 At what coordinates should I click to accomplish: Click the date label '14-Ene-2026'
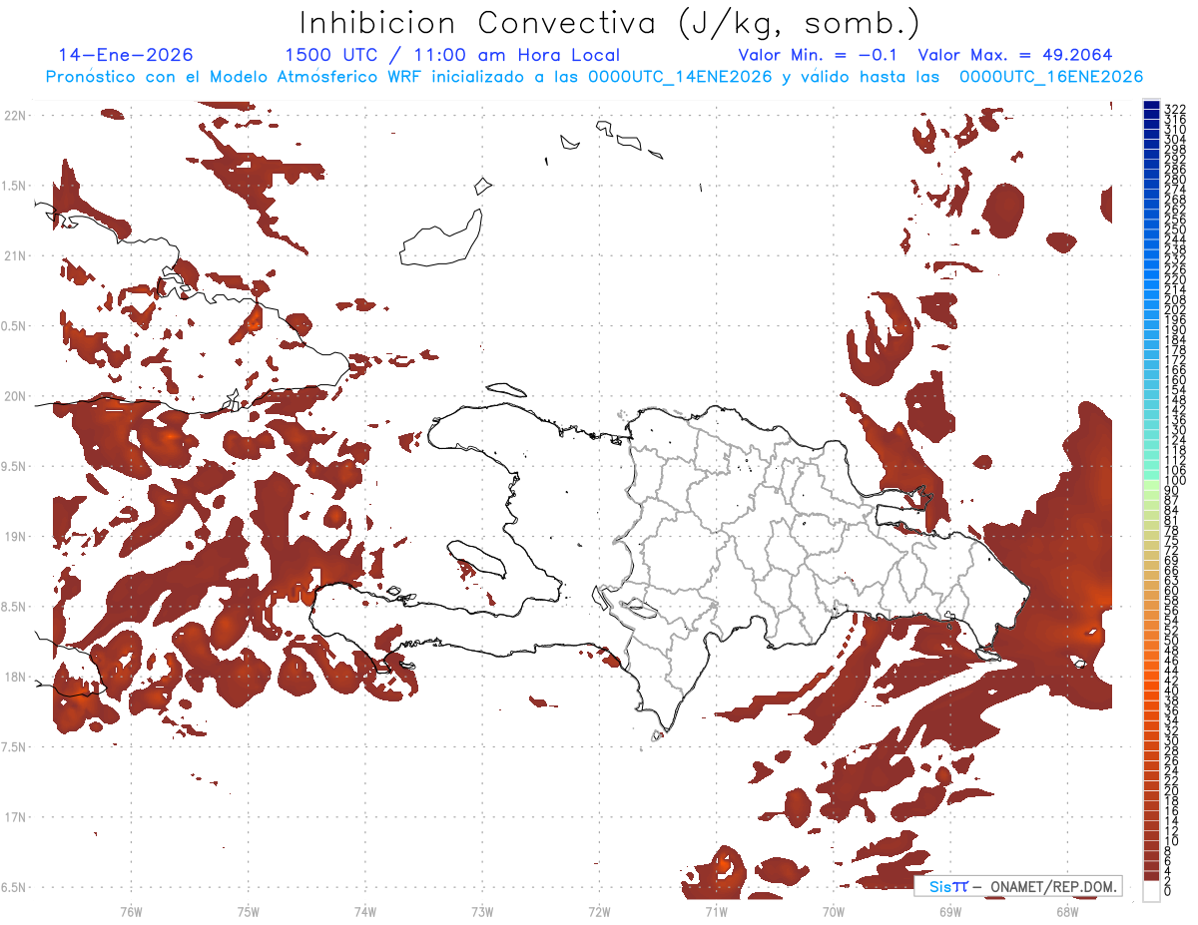coord(126,55)
